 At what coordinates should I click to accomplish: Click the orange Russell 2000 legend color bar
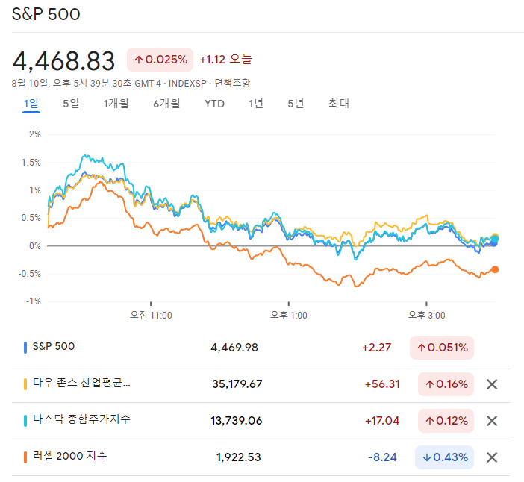click(x=25, y=457)
